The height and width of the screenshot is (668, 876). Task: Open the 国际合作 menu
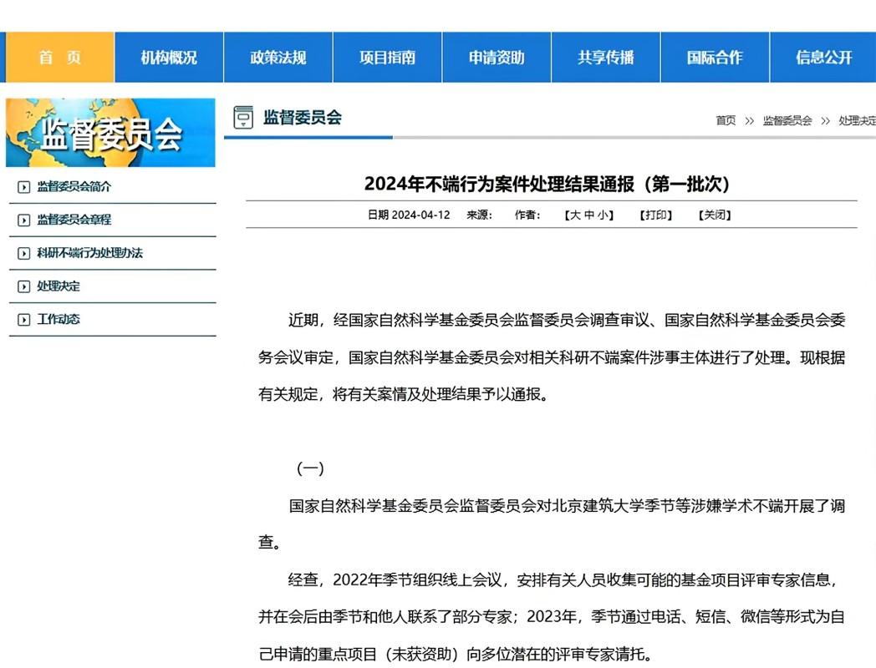(716, 58)
